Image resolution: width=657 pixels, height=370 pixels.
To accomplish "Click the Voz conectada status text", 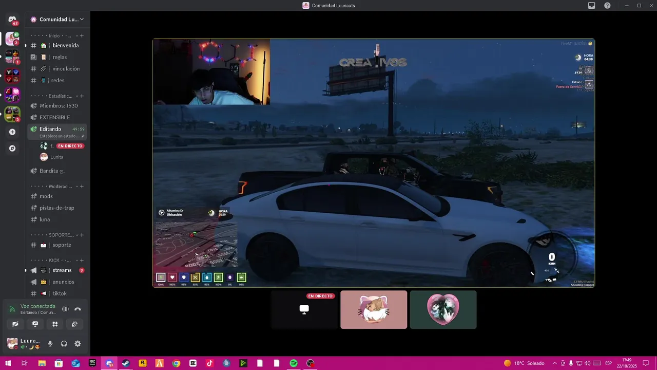I will point(38,306).
